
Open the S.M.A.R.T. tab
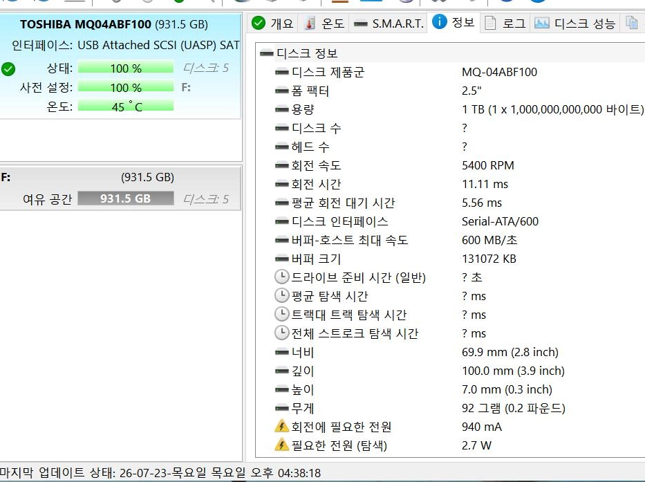(x=389, y=23)
